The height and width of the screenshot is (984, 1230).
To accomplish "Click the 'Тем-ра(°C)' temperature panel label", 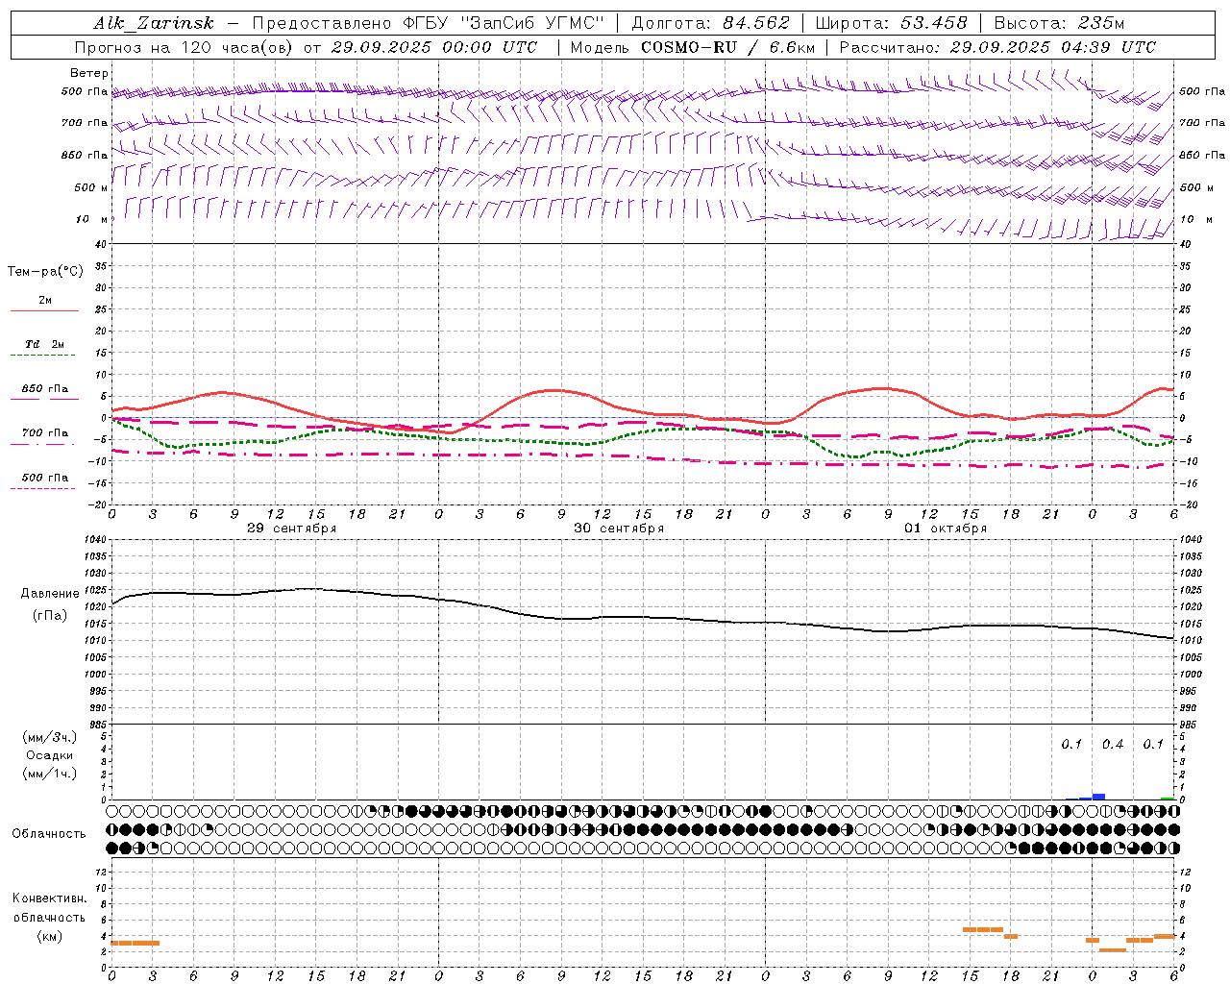I will (45, 272).
